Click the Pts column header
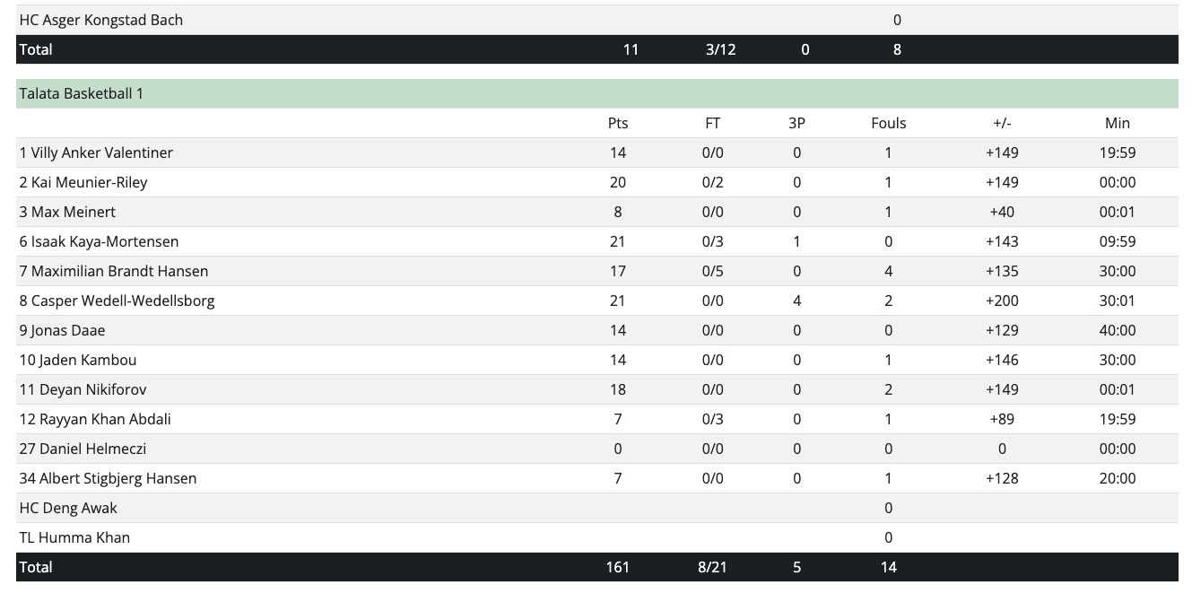This screenshot has width=1192, height=593. [618, 123]
